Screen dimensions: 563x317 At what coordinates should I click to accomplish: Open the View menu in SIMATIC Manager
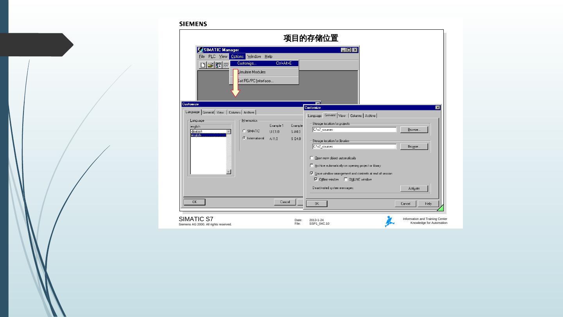223,56
